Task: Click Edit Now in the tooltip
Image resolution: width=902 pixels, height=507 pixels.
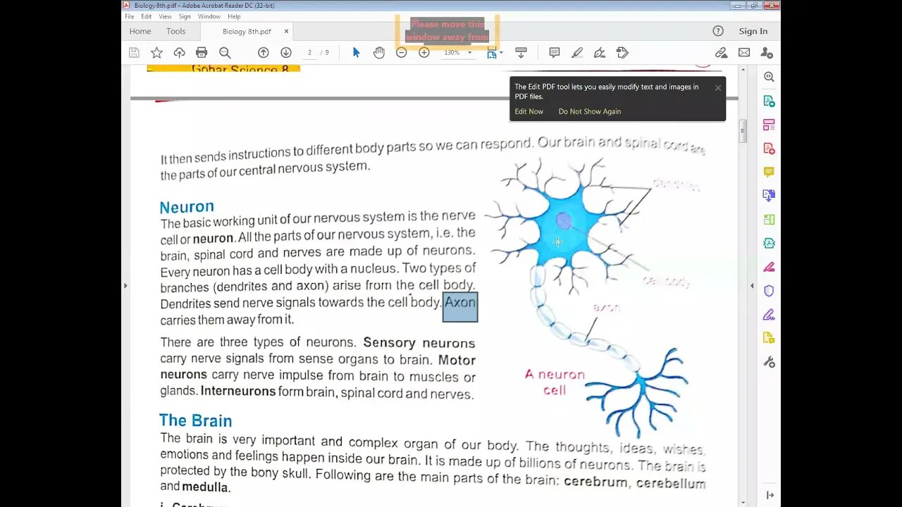Action: point(529,111)
